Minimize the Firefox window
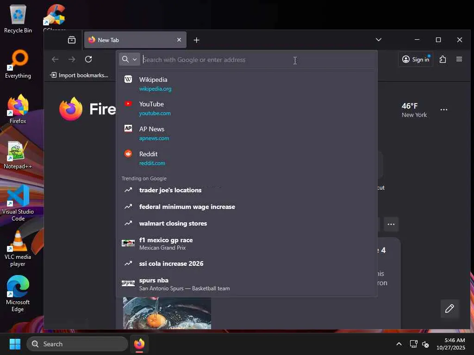Screen dimensions: 474x355 click(x=417, y=40)
